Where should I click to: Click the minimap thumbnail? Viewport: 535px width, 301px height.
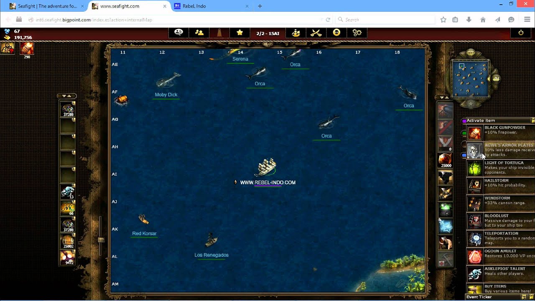[x=470, y=79]
